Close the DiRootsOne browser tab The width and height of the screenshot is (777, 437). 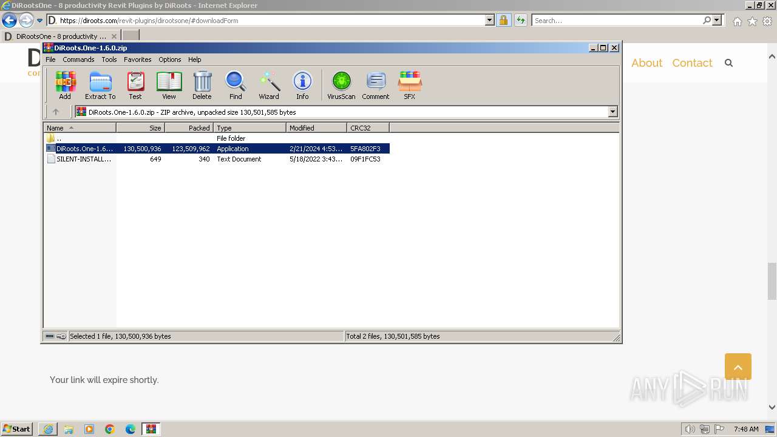coord(114,36)
